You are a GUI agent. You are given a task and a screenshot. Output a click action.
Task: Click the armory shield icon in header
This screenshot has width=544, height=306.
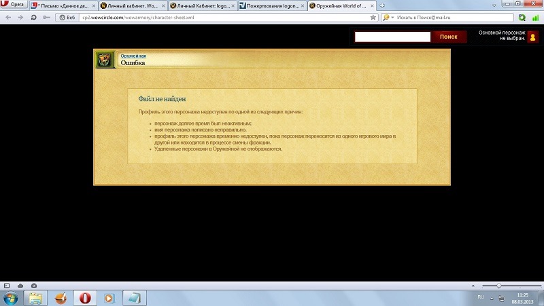pyautogui.click(x=104, y=60)
